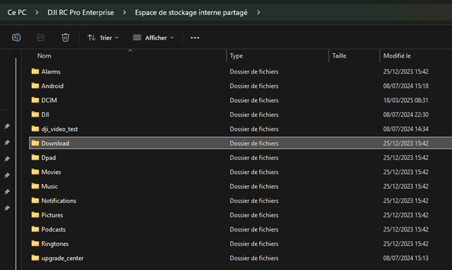Click the Android folder icon
Image resolution: width=452 pixels, height=270 pixels.
[x=36, y=86]
